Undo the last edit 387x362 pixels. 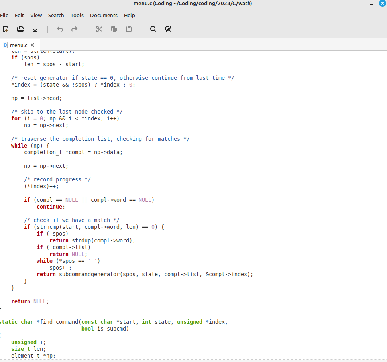(x=60, y=29)
